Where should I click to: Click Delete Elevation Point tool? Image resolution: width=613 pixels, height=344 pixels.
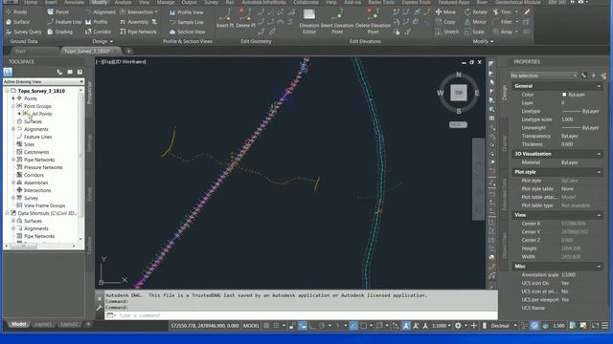373,22
